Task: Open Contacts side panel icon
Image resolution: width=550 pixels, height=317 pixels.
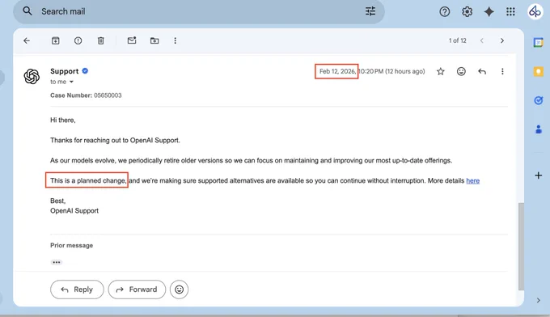Action: pos(539,129)
